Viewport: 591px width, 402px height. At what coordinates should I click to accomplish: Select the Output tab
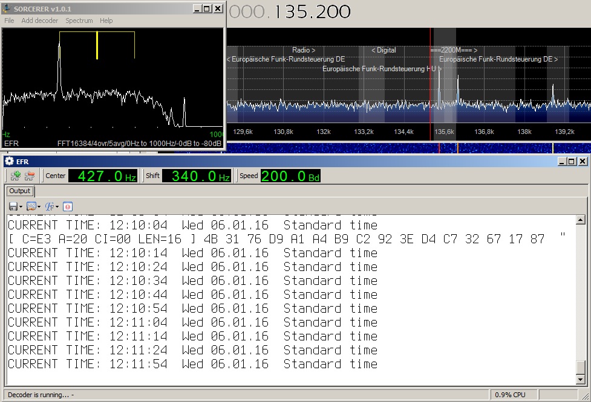(x=19, y=191)
